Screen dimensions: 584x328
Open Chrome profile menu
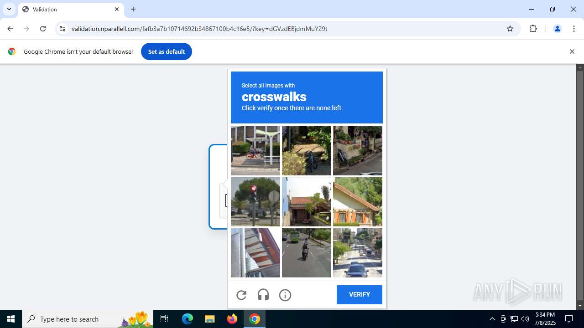[x=557, y=29]
